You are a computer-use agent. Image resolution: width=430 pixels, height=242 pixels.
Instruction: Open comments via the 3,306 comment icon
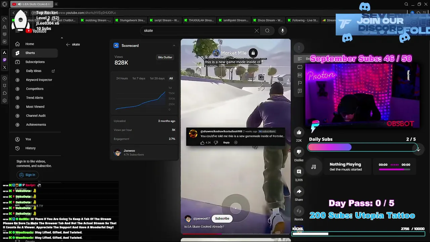click(299, 172)
